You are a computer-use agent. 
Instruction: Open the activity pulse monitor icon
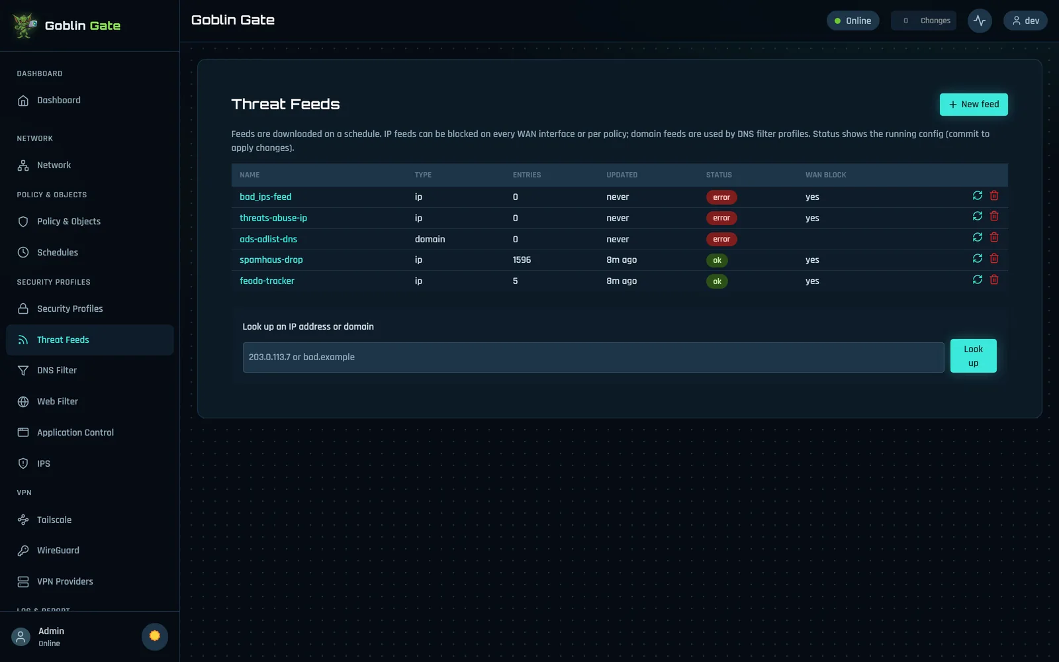(980, 21)
